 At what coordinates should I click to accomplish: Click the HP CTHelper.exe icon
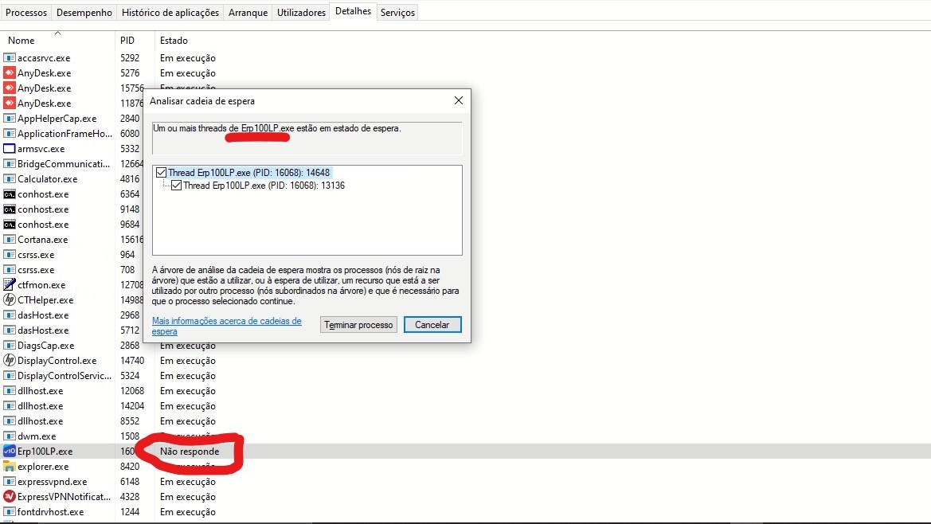click(x=10, y=300)
